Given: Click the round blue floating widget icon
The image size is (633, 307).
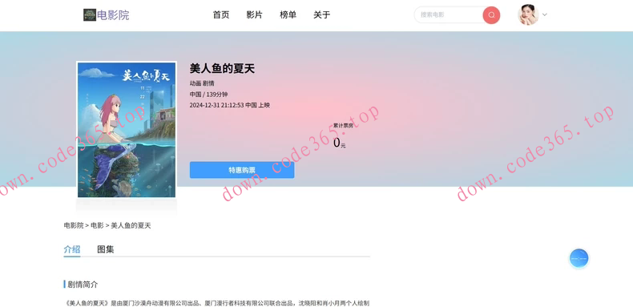Looking at the screenshot, I should pyautogui.click(x=579, y=259).
